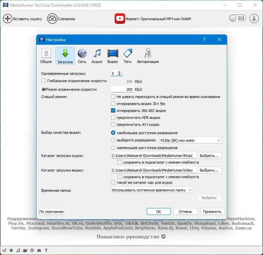The width and height of the screenshot is (263, 255).
Task: Open the Теги settings tab
Action: pos(128,56)
